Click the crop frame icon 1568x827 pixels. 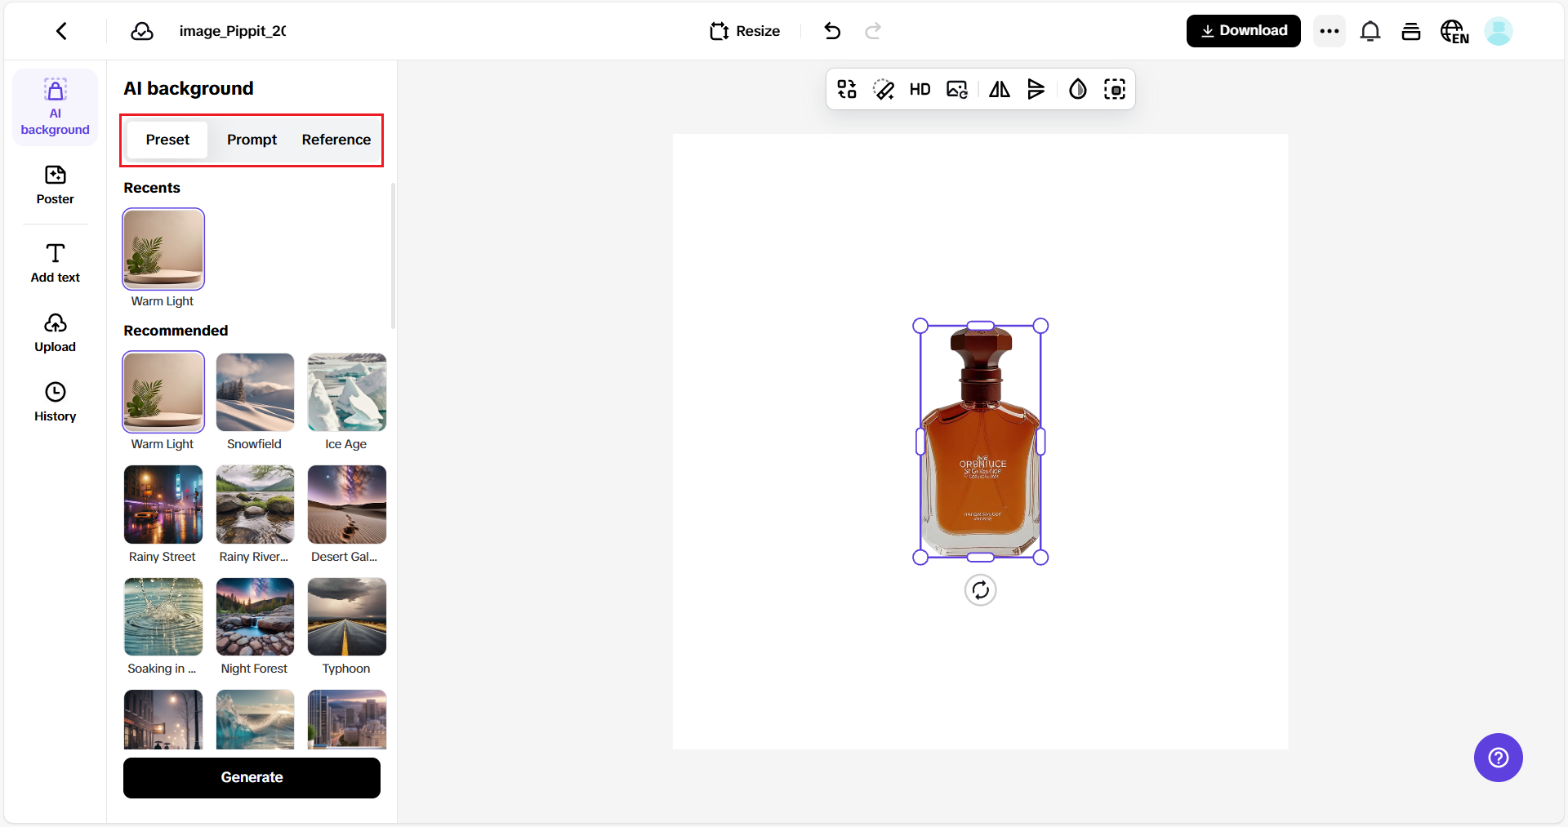pyautogui.click(x=1115, y=89)
